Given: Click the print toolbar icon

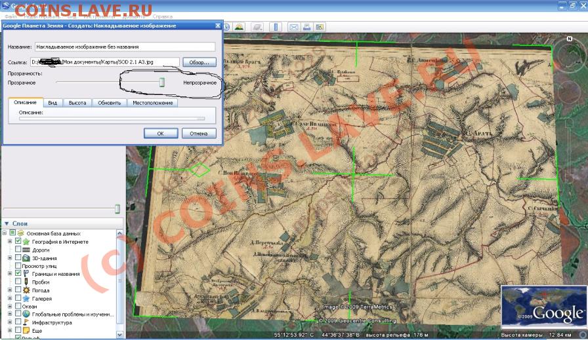Looking at the screenshot, I should 306,27.
